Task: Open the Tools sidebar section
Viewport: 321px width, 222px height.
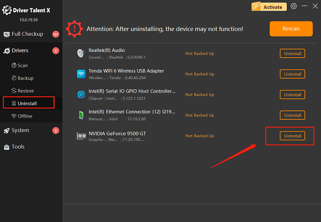Action: coord(31,147)
